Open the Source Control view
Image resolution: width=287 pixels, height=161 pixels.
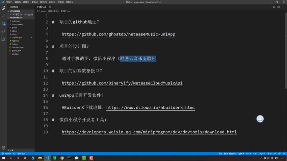pyautogui.click(x=3, y=24)
